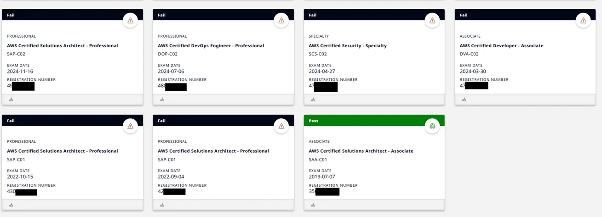Click the green Pass header bar
The image size is (602, 217).
[374, 121]
